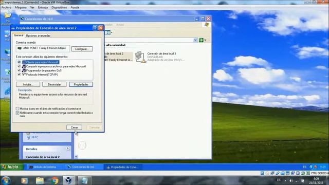This screenshot has width=329, height=185.
Task: Click the dialog help question-mark button
Action: [95, 28]
